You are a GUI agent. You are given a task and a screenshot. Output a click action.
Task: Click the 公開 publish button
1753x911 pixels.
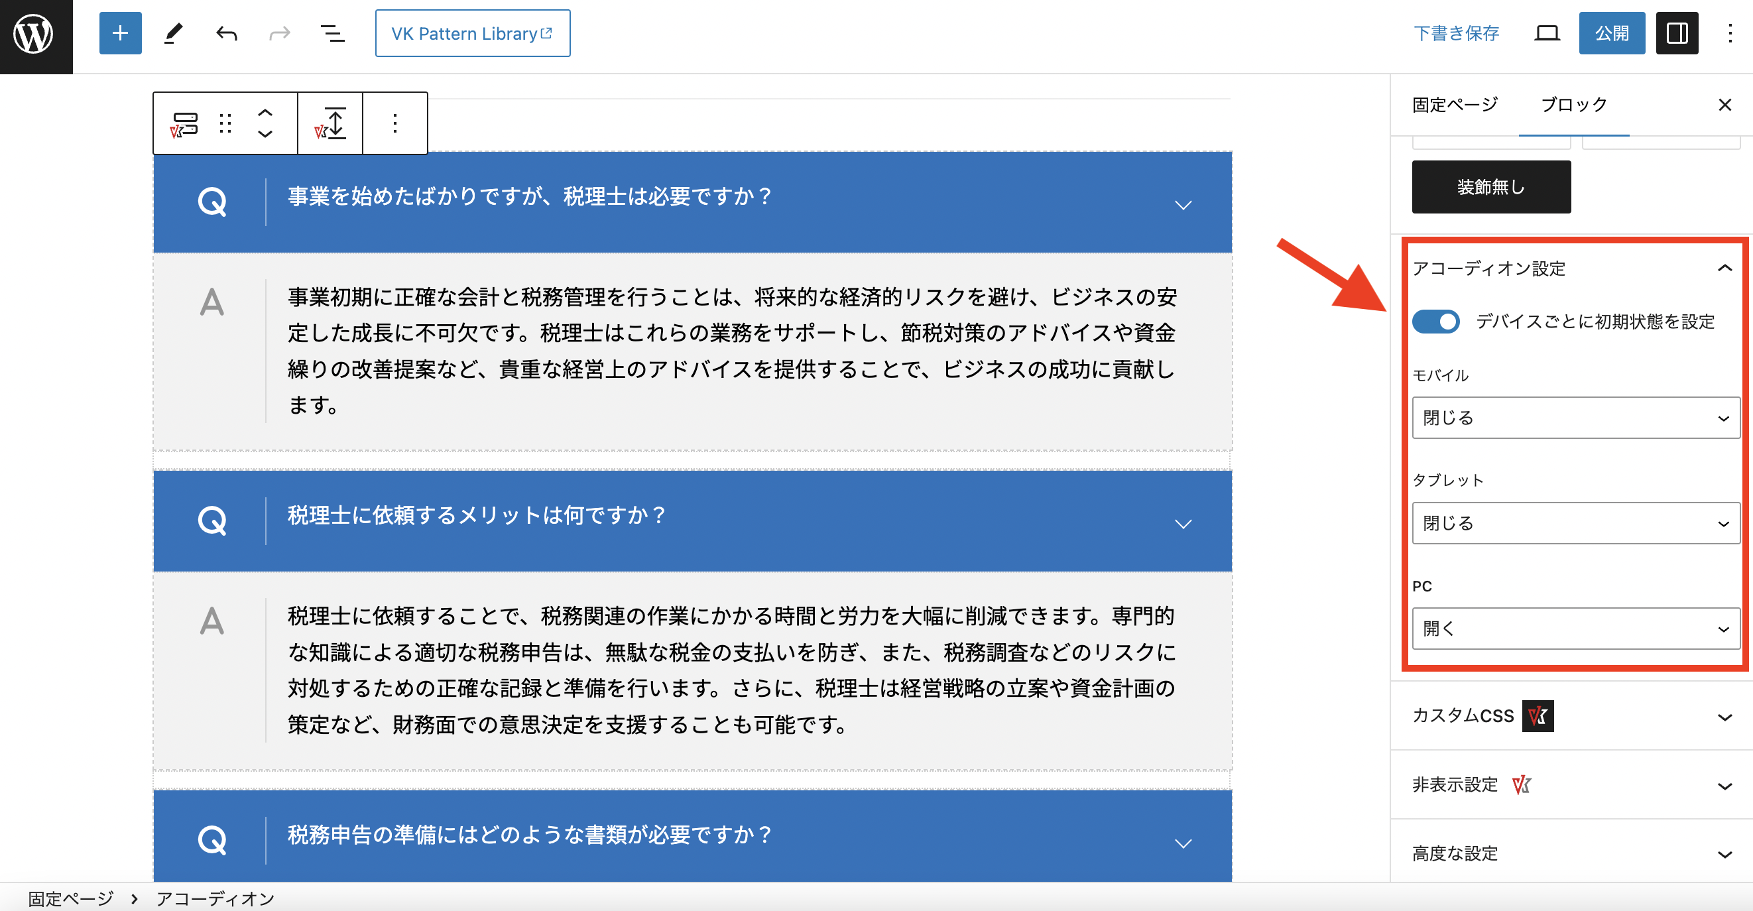pos(1612,32)
